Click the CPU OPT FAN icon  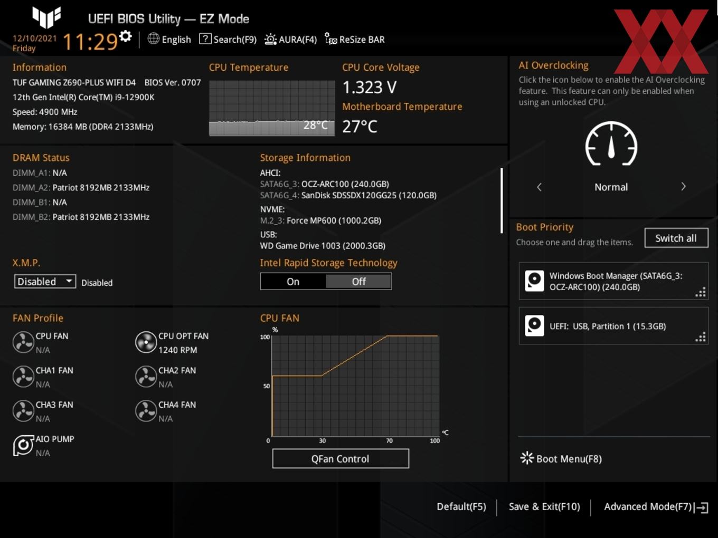(146, 342)
